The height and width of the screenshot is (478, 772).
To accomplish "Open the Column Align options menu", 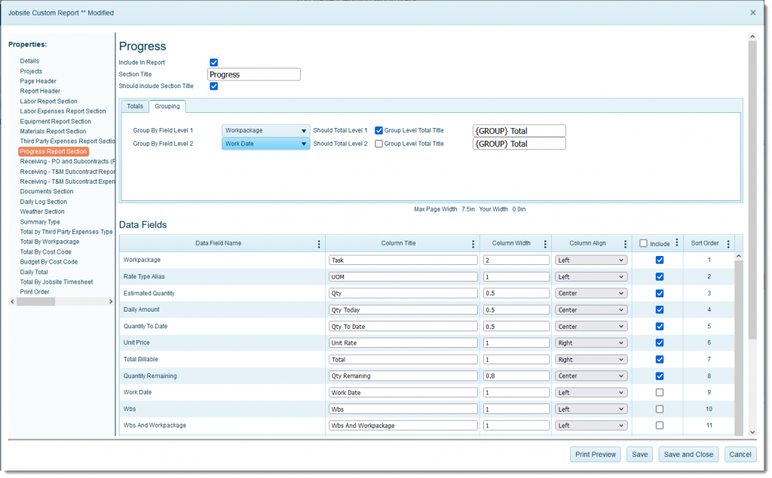I will (x=625, y=244).
